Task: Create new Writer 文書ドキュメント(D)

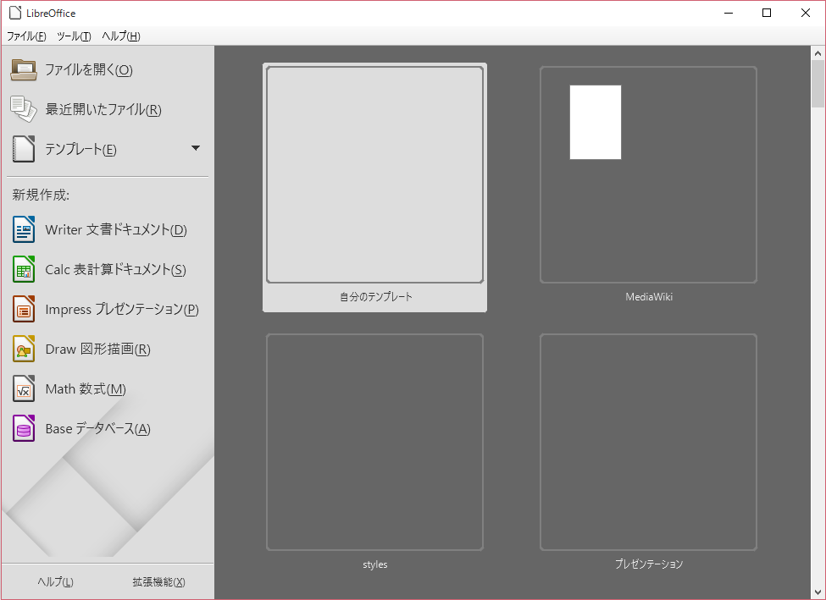Action: pyautogui.click(x=116, y=230)
